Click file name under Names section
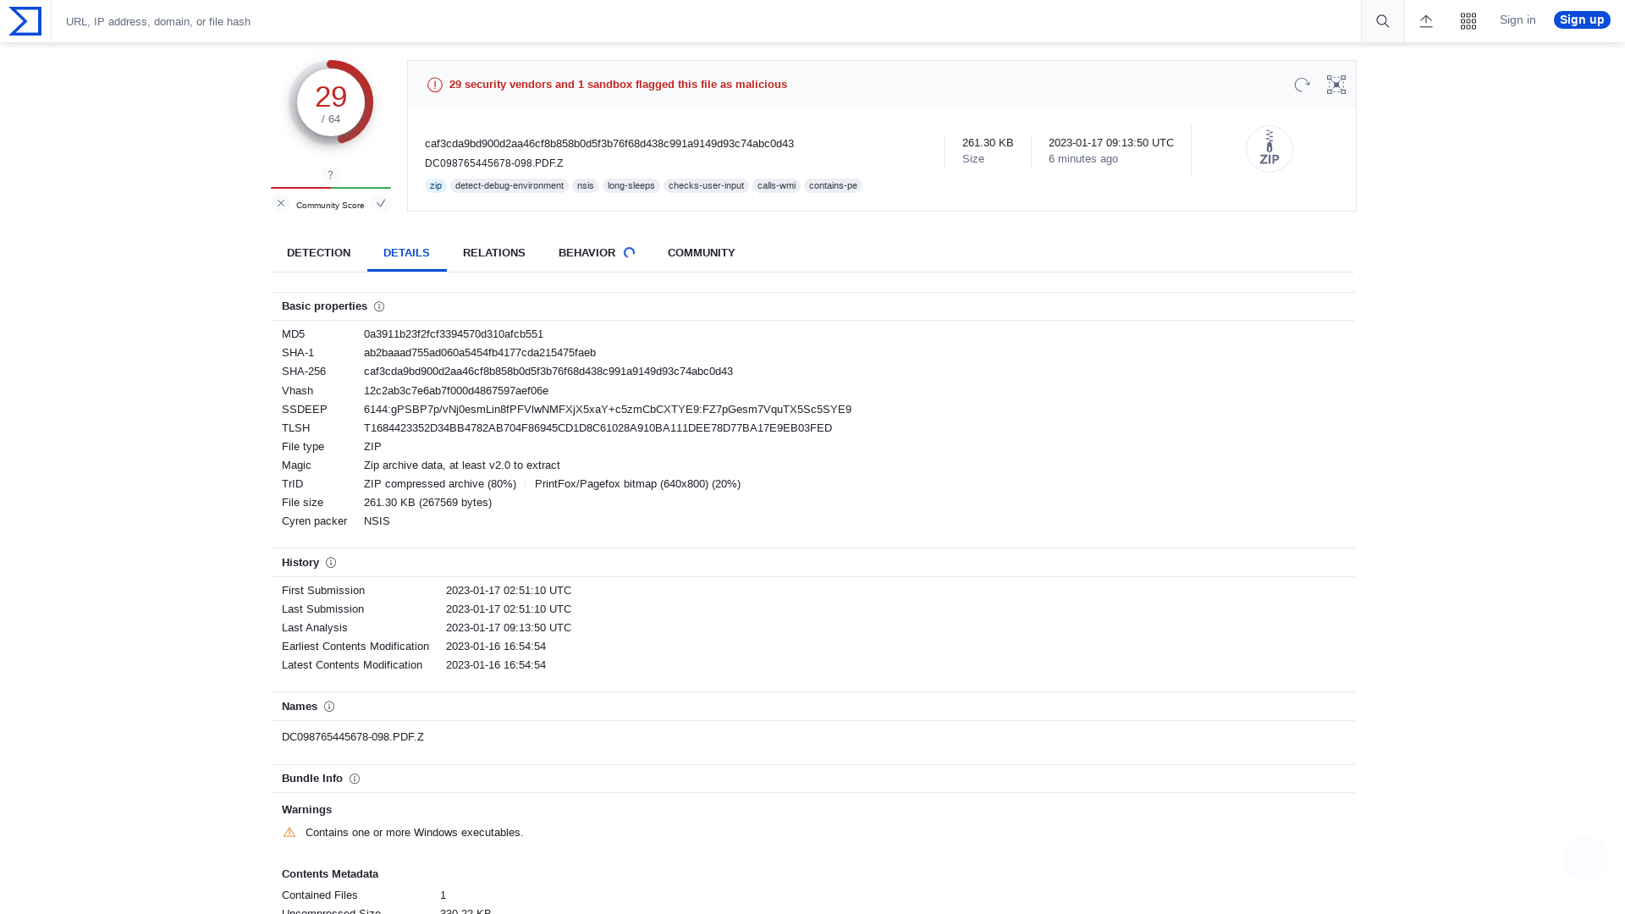 pos(353,737)
